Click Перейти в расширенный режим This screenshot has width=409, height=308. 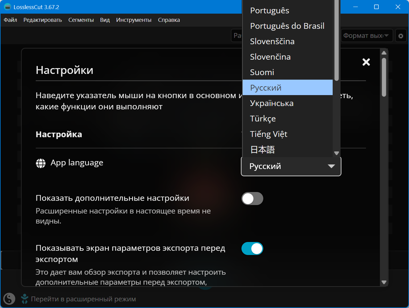click(x=83, y=299)
